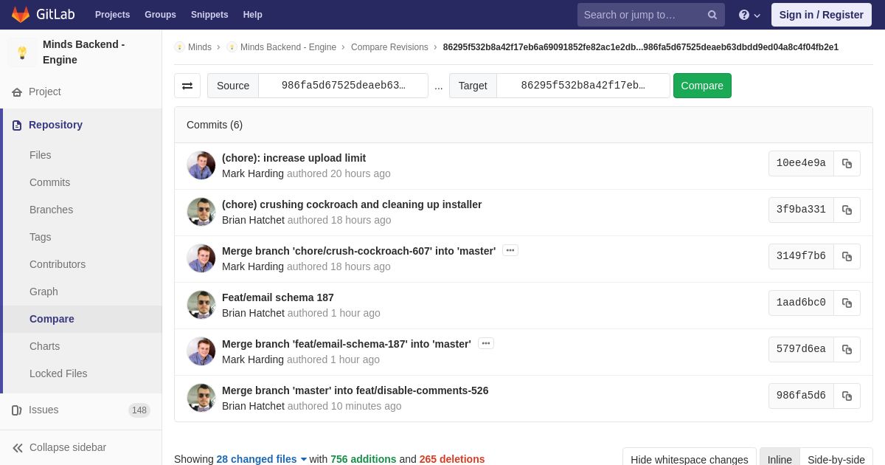This screenshot has height=465, width=885.
Task: Expand the 28 changed files dropdown
Action: 261,459
